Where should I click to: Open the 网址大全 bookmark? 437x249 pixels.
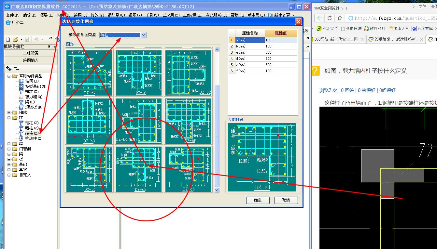(x=327, y=29)
